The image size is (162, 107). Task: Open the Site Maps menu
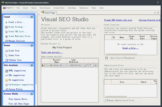[x=72, y=8]
